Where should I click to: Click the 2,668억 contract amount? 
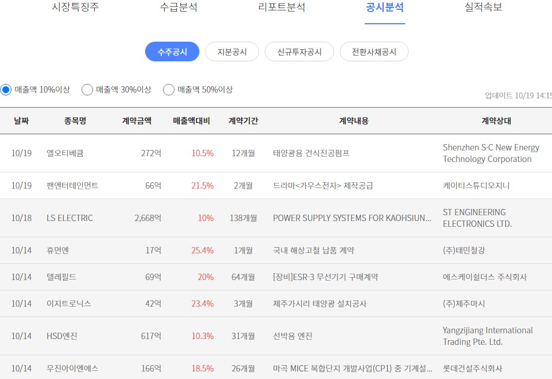pos(148,218)
